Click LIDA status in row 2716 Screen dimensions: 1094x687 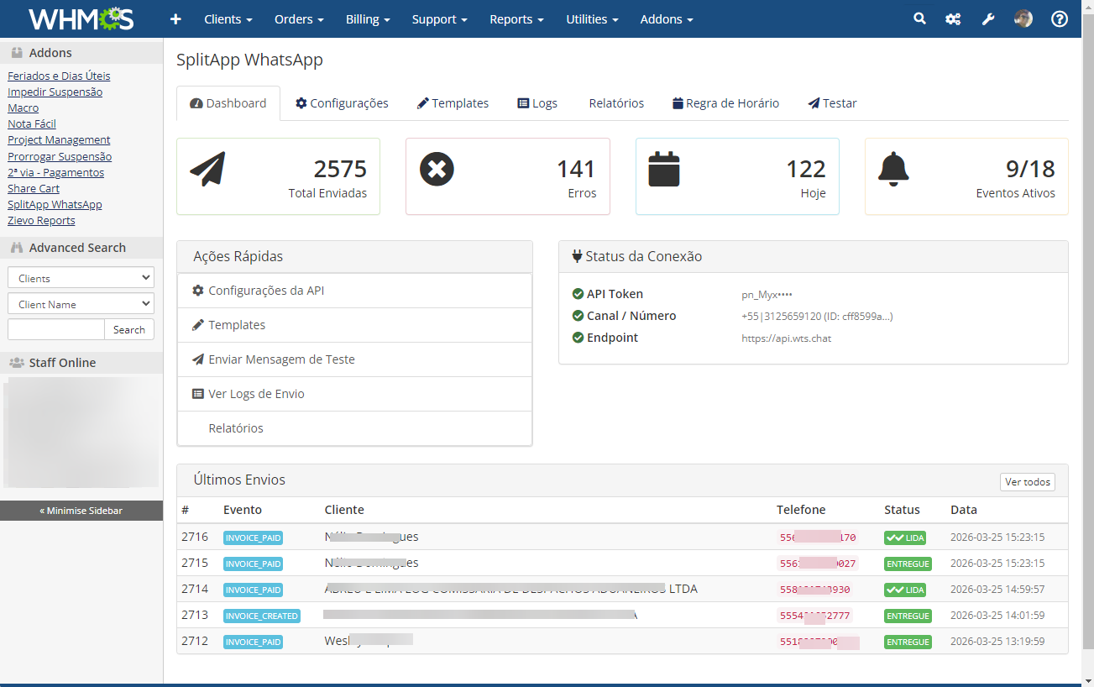[905, 538]
